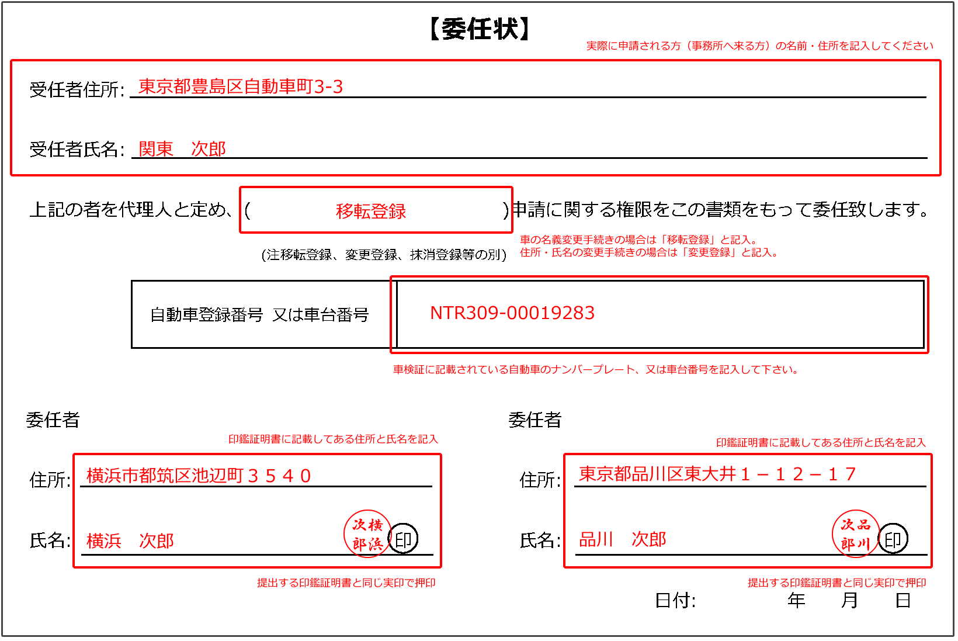958x641 pixels.
Task: Click the 受任者住所 label
Action: pos(77,89)
